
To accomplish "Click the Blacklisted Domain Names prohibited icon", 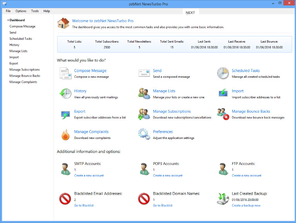I will click(x=144, y=199).
